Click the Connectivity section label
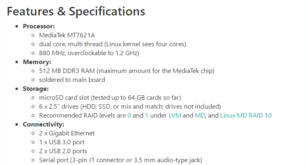 [x=44, y=124]
